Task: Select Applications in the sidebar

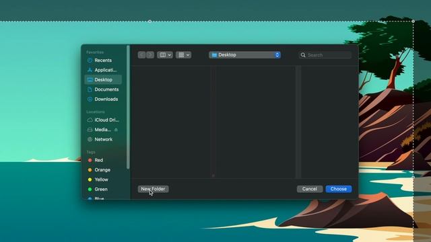Action: point(103,70)
